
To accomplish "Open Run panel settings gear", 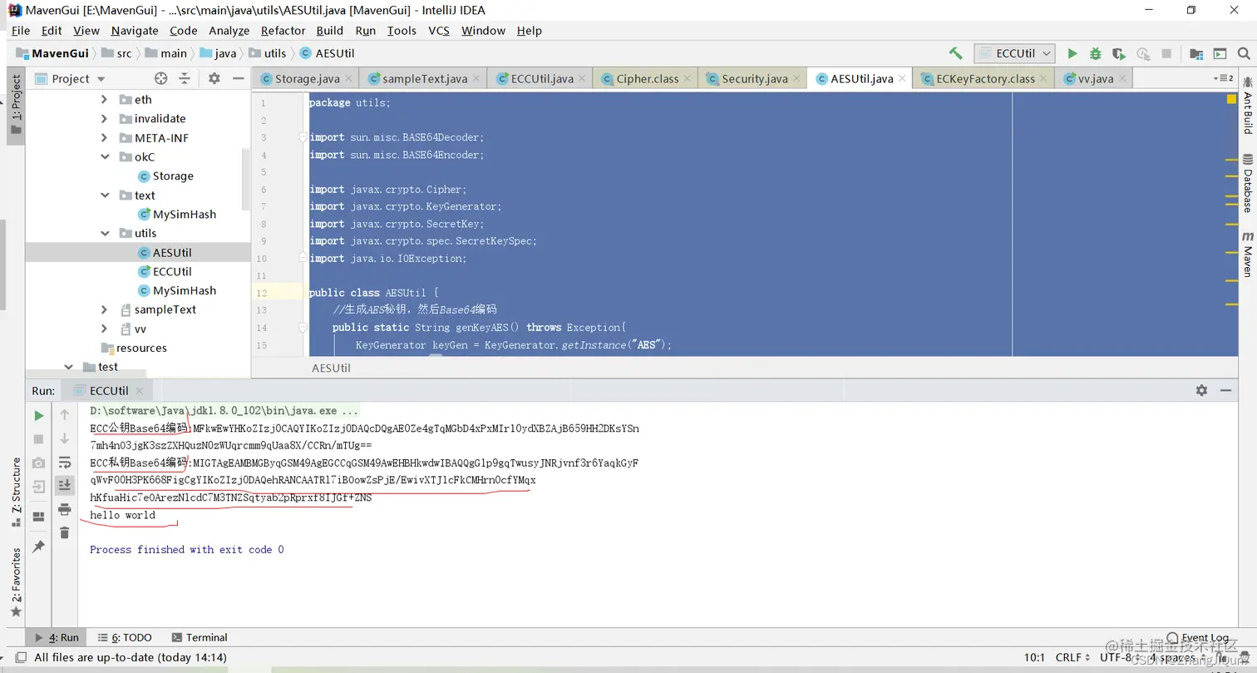I will pos(1201,390).
